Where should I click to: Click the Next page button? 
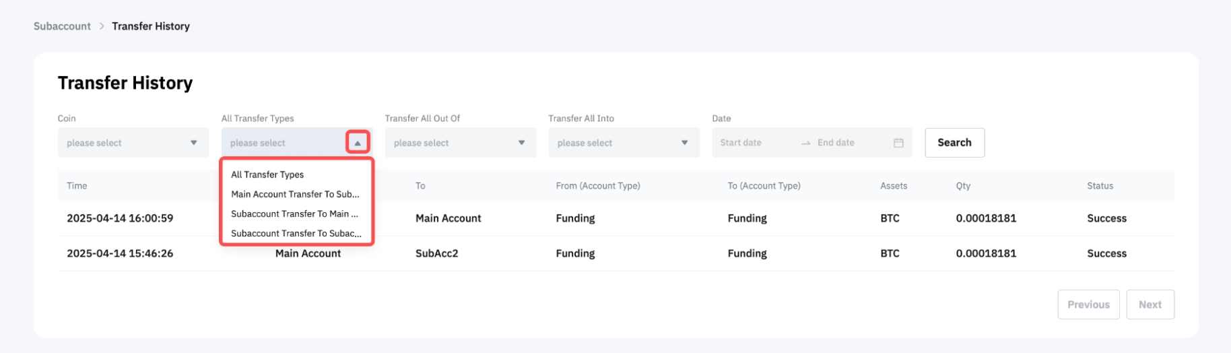pos(1150,304)
